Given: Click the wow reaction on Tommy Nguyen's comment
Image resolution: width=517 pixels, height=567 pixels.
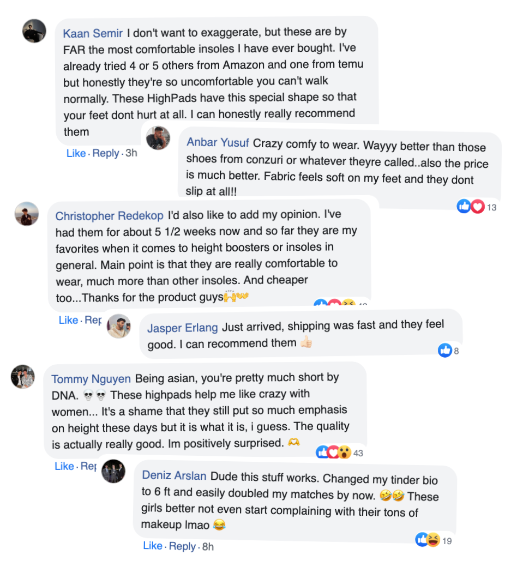Looking at the screenshot, I should (344, 452).
